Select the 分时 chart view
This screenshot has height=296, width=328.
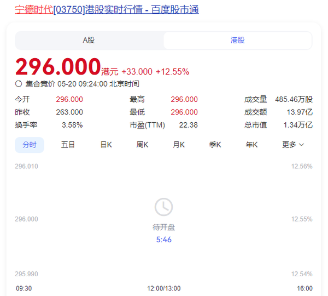pos(30,145)
